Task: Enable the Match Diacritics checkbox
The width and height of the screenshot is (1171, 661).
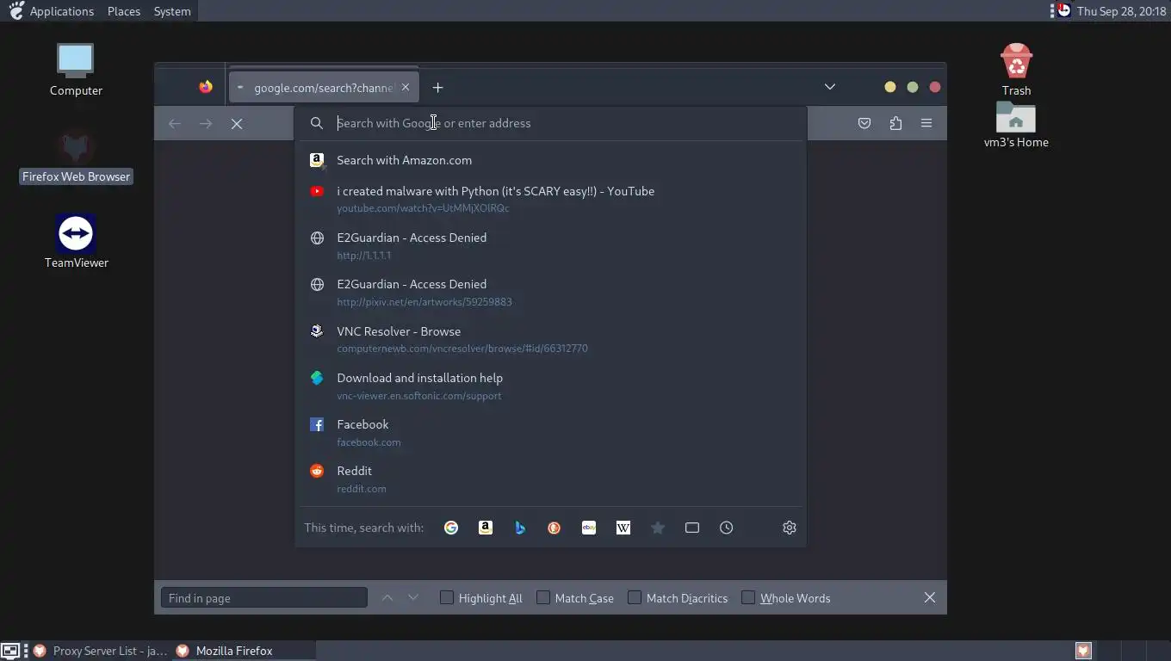Action: (634, 597)
